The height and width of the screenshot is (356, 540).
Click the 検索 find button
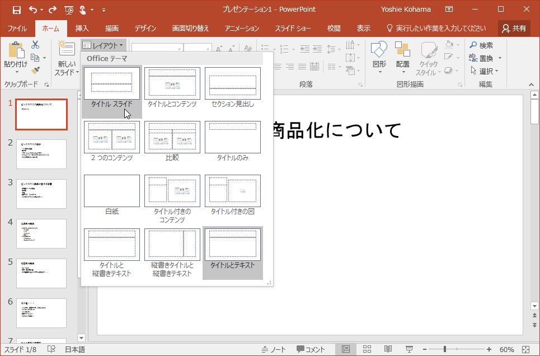[x=481, y=45]
